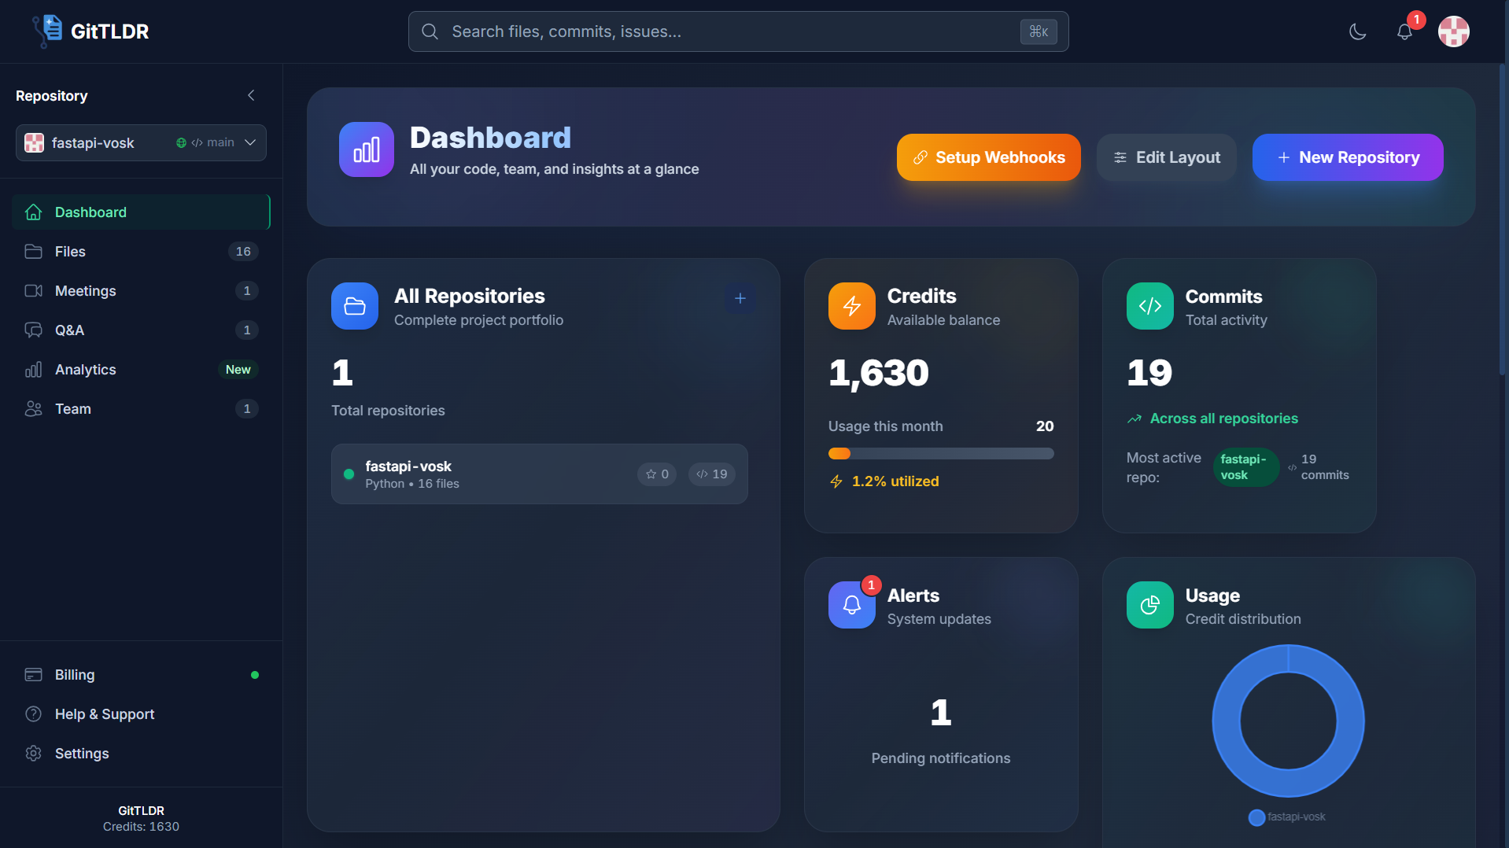Click the Alerts bell card icon

[x=851, y=605]
